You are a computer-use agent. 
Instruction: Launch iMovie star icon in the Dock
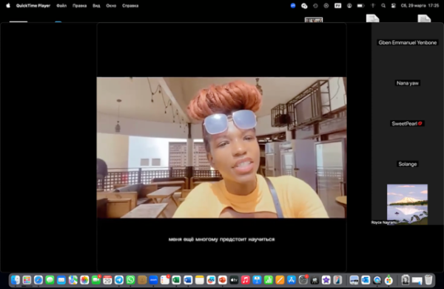[x=326, y=280]
